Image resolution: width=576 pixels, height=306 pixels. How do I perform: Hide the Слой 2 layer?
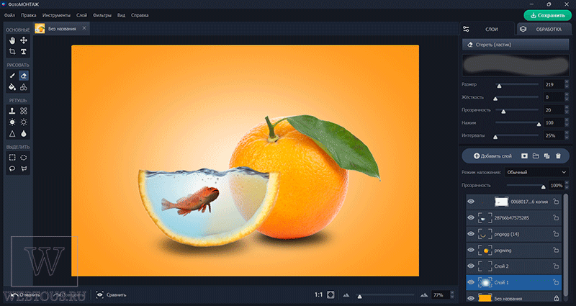click(471, 266)
